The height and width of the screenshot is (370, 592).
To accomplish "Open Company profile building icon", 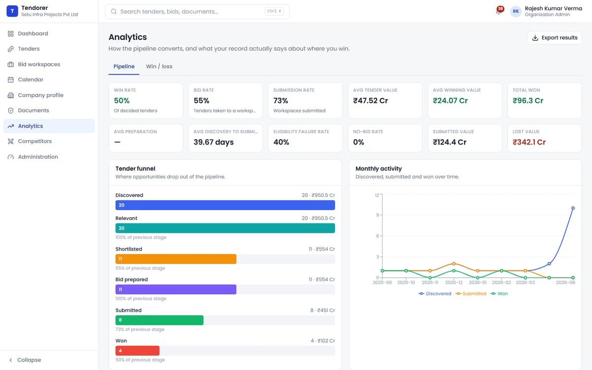I will coord(11,95).
